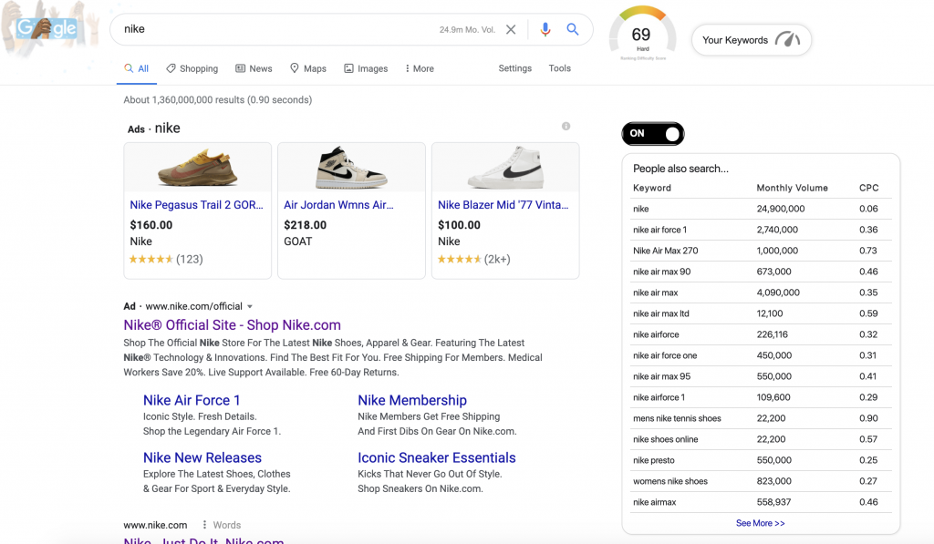Open the Nike Official Site ad link
The image size is (934, 544).
click(232, 325)
